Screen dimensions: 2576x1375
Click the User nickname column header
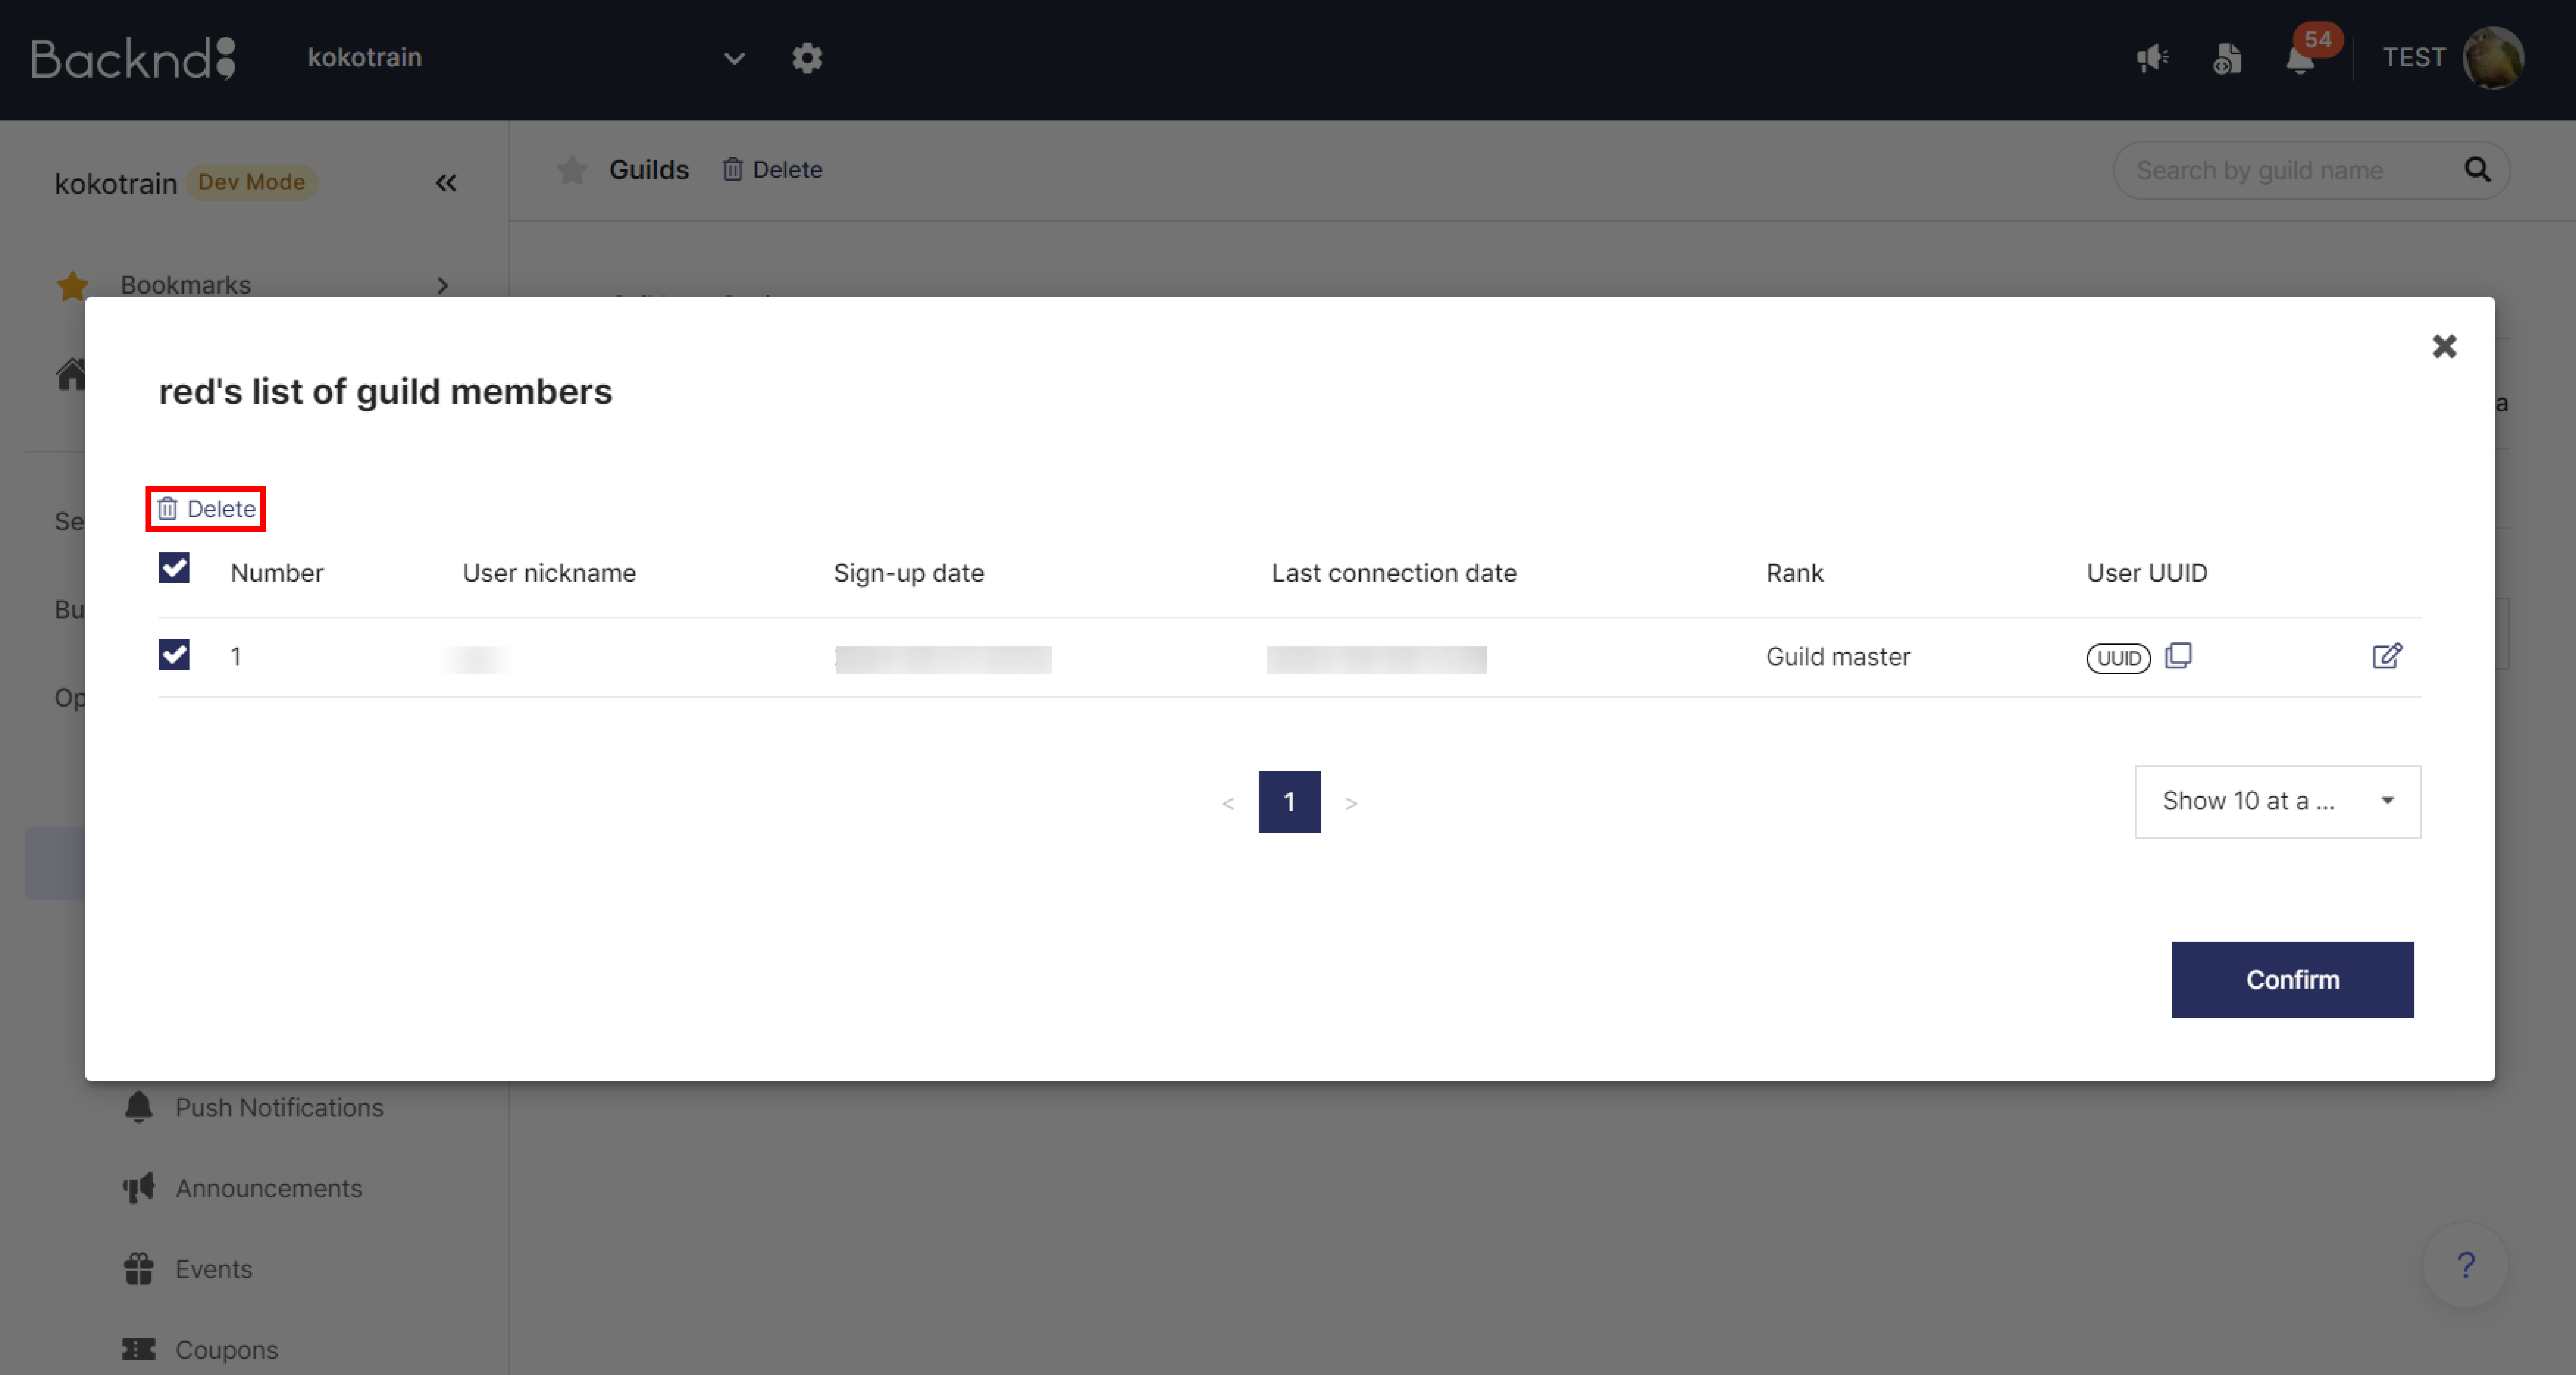(x=549, y=573)
